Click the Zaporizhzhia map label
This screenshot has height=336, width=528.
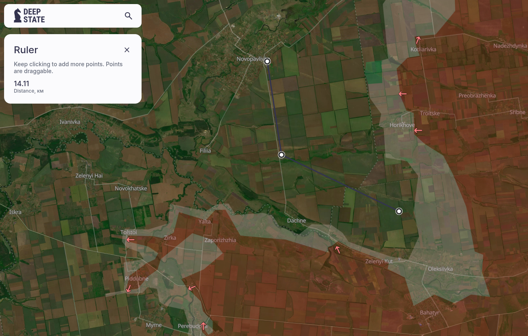click(x=220, y=240)
